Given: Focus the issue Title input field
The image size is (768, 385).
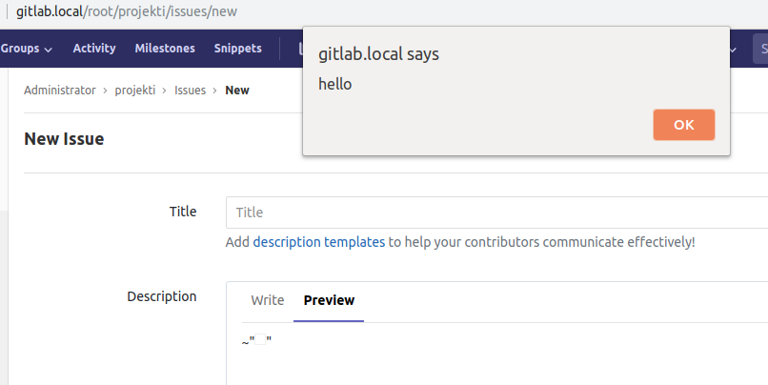Looking at the screenshot, I should 495,213.
